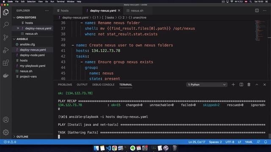Viewport: 271px width, 152px height.
Task: Open the feedback icon in status bar
Action: tap(258, 142)
